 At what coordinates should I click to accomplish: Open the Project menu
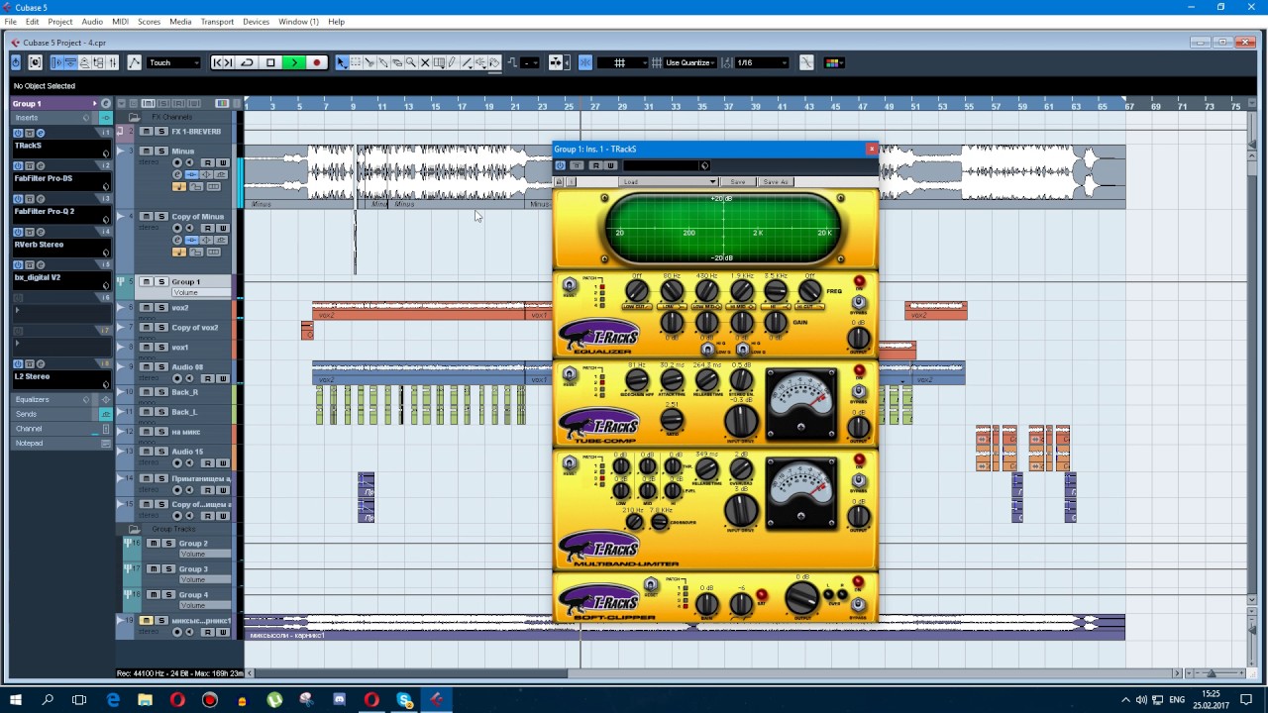tap(59, 21)
